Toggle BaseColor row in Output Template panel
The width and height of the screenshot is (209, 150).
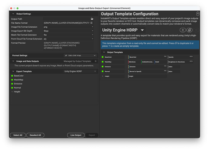point(102,57)
